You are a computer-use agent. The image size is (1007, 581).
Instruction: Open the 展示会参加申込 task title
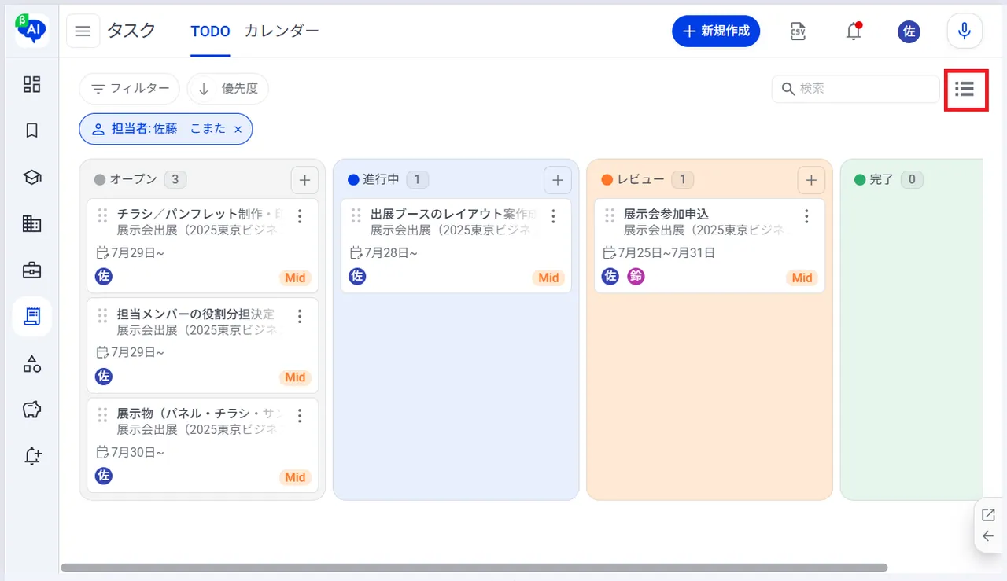[666, 214]
